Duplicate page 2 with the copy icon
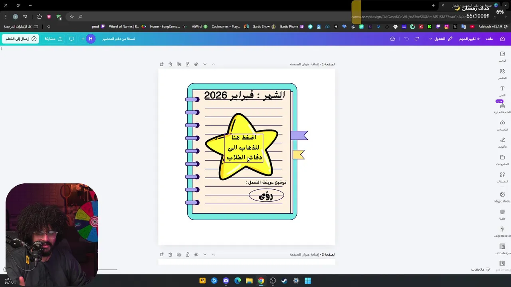This screenshot has height=287, width=511. (179, 254)
